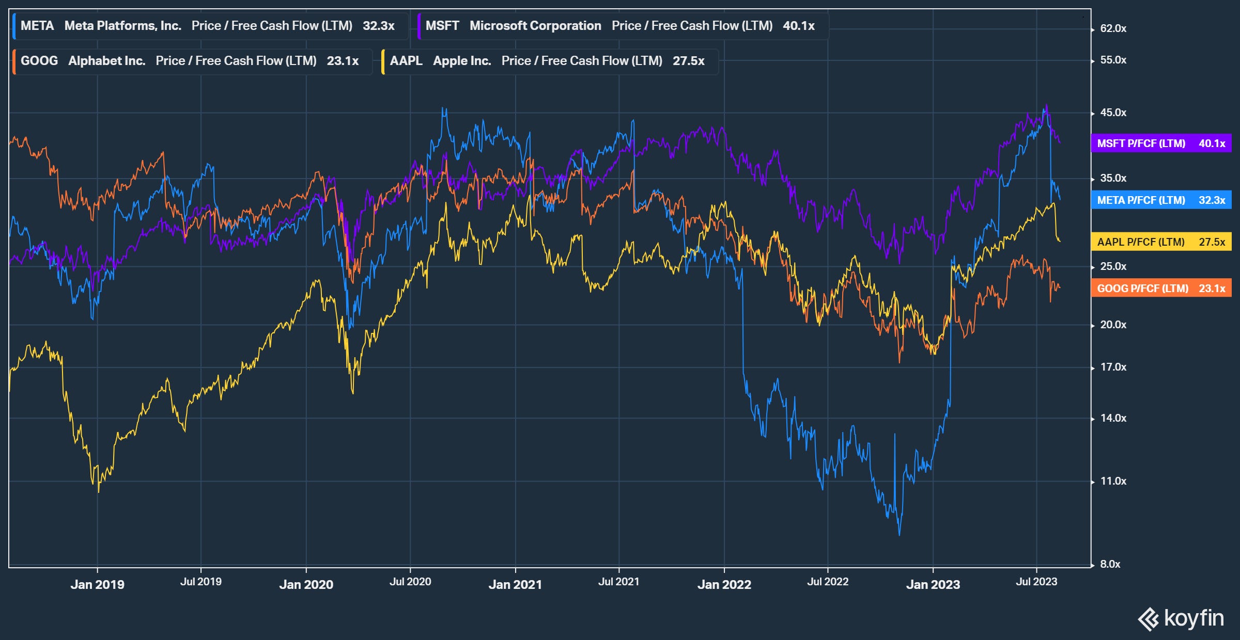Image resolution: width=1240 pixels, height=640 pixels.
Task: Select the AAPL Apple Inc. legend entry
Action: 550,61
